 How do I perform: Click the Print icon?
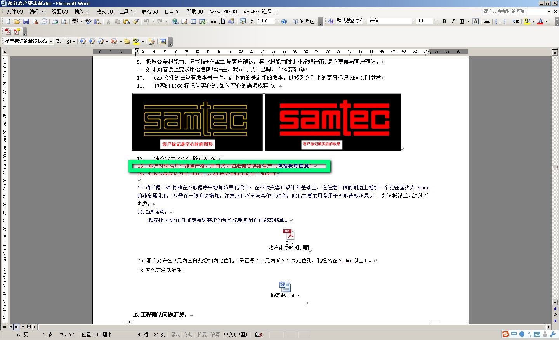click(55, 21)
